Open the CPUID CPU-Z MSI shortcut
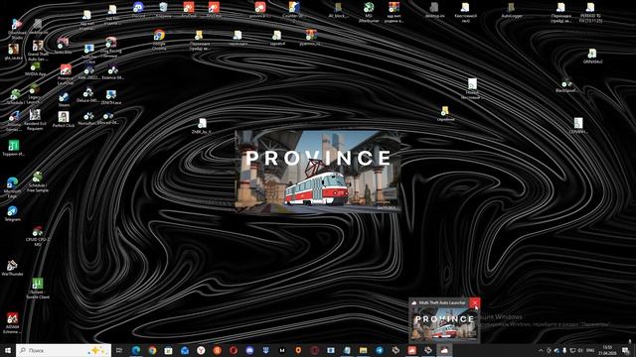636x357 pixels. click(x=38, y=236)
